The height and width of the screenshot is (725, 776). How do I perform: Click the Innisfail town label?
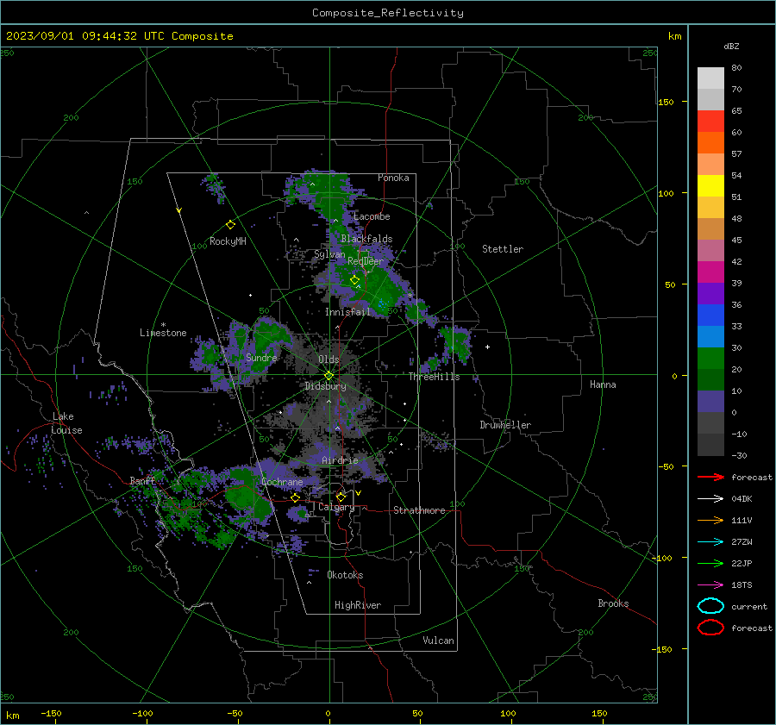click(x=348, y=312)
